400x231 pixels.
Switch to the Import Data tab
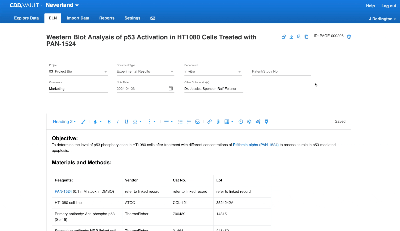pyautogui.click(x=78, y=18)
